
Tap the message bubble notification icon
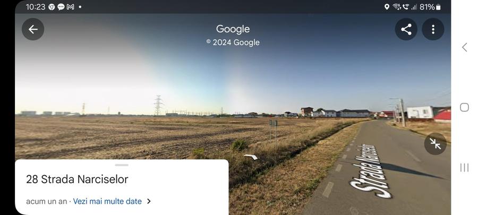61,7
